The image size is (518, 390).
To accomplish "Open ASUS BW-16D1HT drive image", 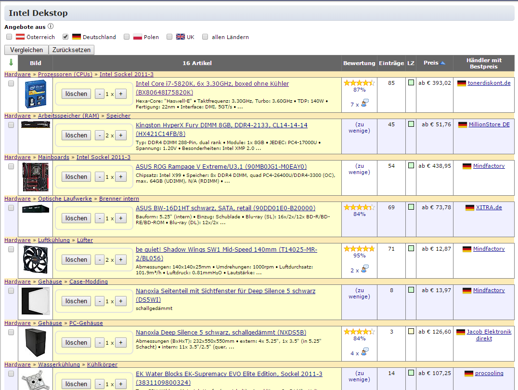I will click(35, 209).
